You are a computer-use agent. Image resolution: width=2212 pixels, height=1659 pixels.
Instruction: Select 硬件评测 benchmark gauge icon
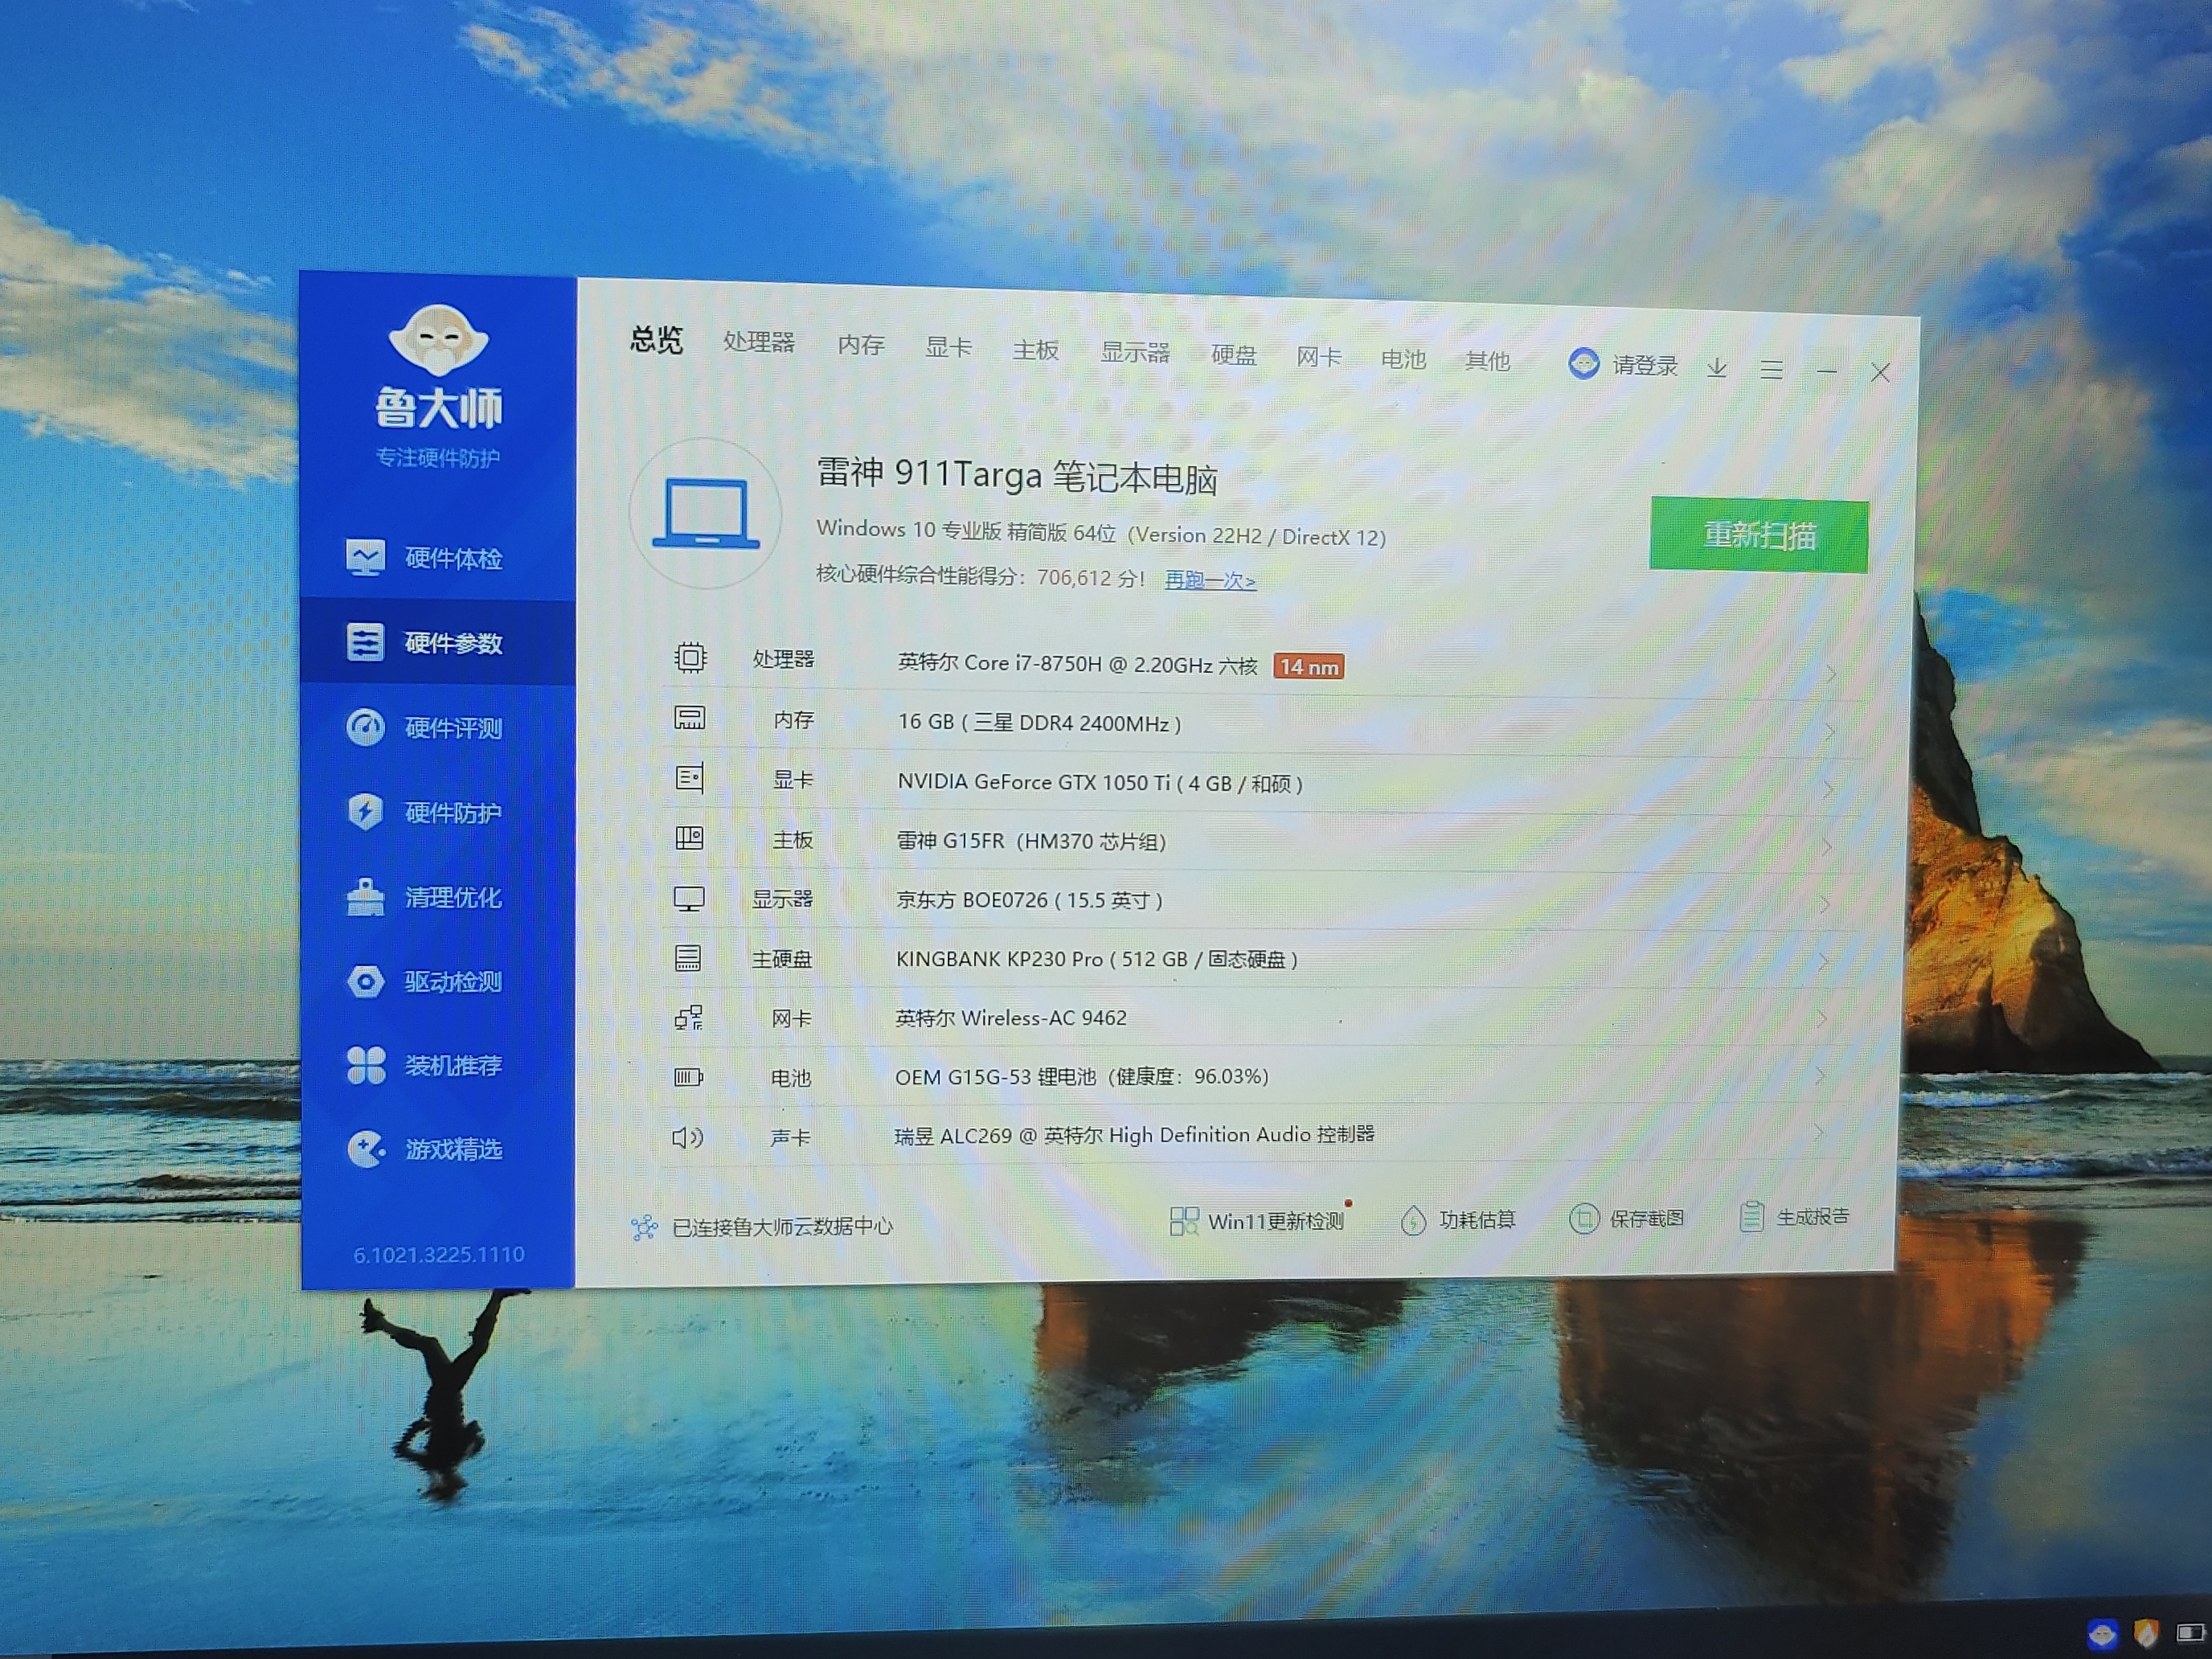[365, 727]
